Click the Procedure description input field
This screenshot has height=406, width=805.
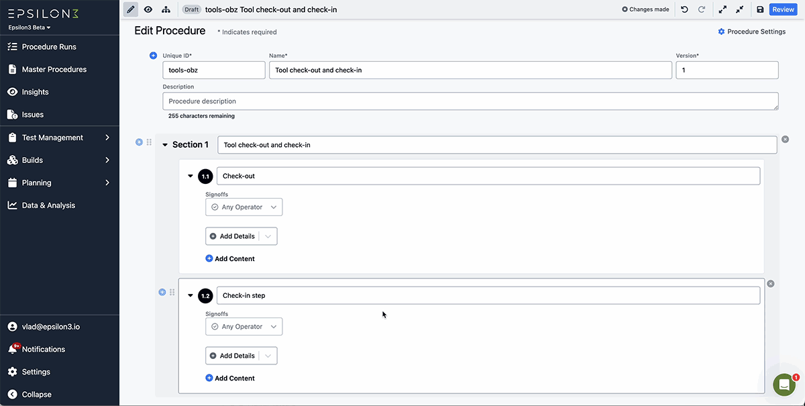tap(470, 101)
